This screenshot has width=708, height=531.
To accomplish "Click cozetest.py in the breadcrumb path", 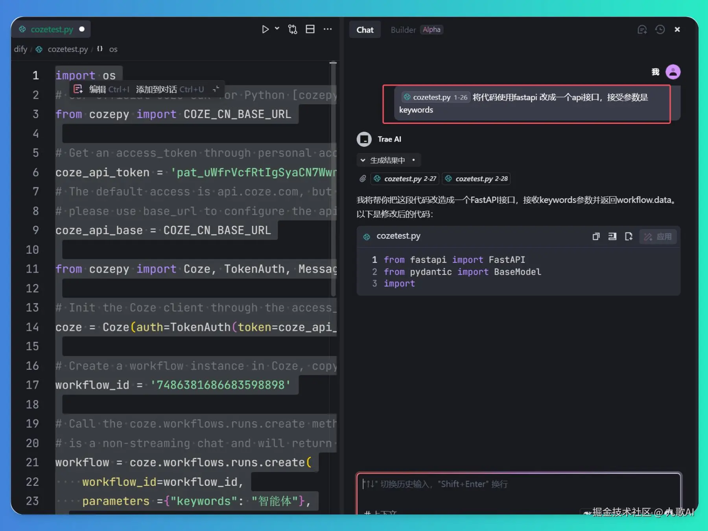I will point(67,49).
